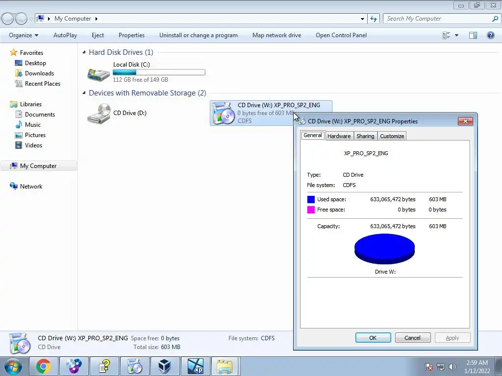Screen dimensions: 502x376
Task: Toggle the preview pane icon
Action: (x=473, y=35)
